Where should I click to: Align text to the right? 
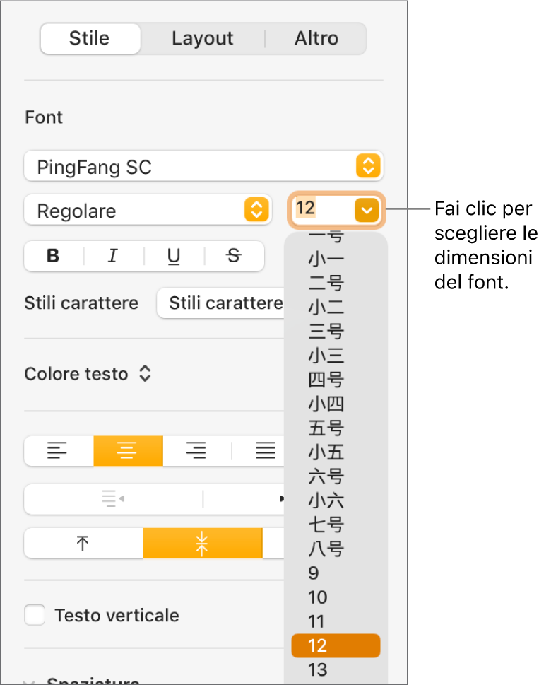coord(196,451)
